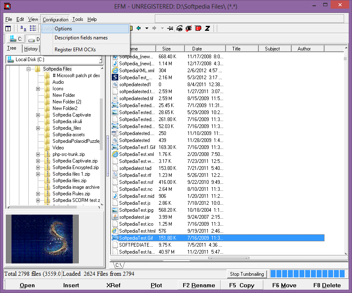
Task: Click the crossed-out red eye icon
Action: (x=189, y=28)
